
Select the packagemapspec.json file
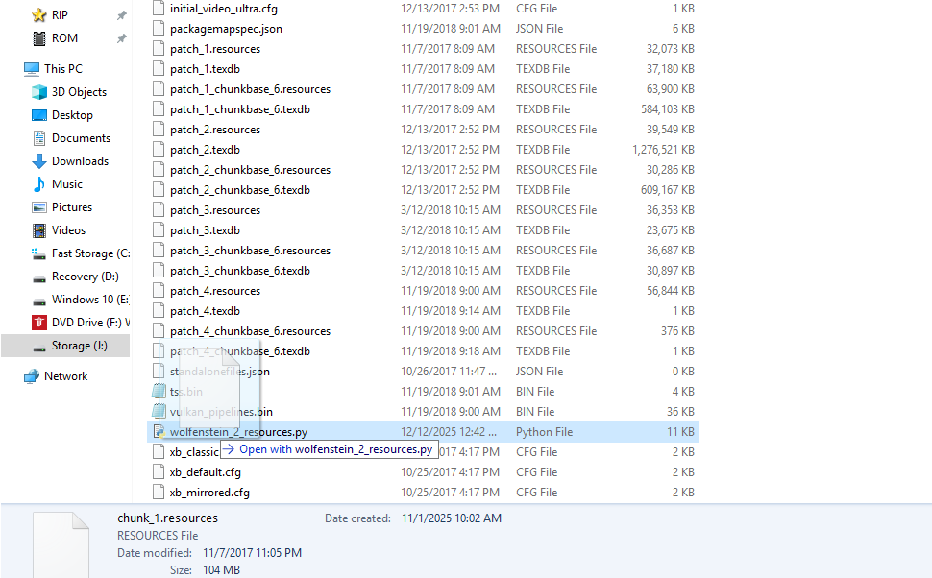(226, 29)
